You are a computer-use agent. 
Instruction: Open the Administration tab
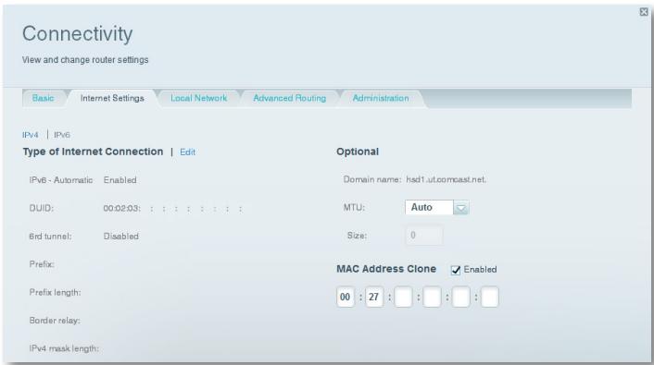[x=381, y=98]
